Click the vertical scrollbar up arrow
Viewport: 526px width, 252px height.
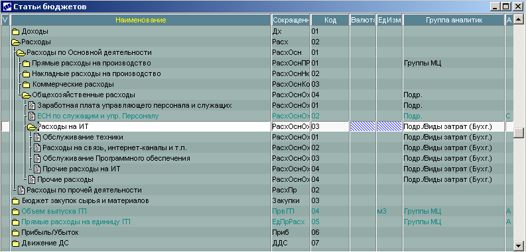tap(519, 19)
